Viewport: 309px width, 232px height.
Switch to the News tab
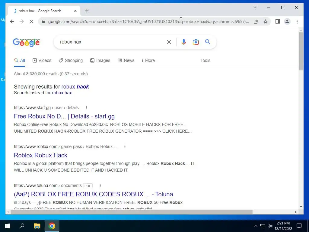tap(126, 60)
